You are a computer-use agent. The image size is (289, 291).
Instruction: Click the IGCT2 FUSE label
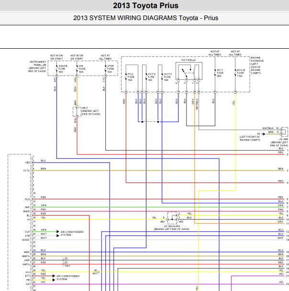(x=152, y=77)
